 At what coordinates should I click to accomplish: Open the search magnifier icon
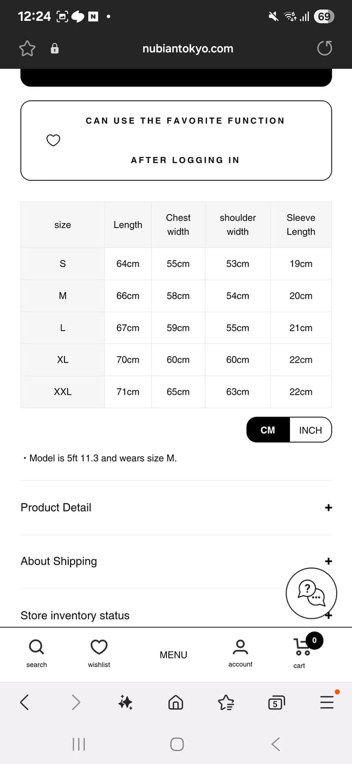[37, 647]
